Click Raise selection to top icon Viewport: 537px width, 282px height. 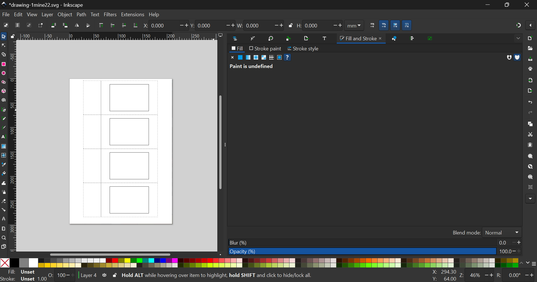(101, 25)
